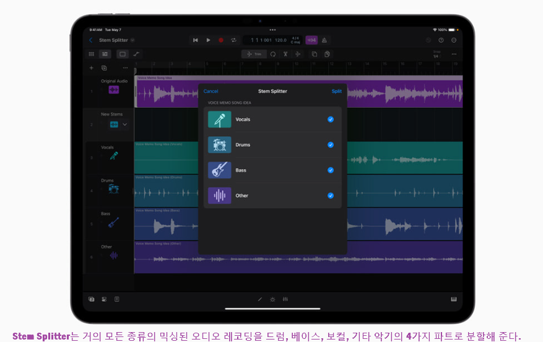
Task: Click bar 10 on the timeline ruler
Action: click(x=296, y=64)
